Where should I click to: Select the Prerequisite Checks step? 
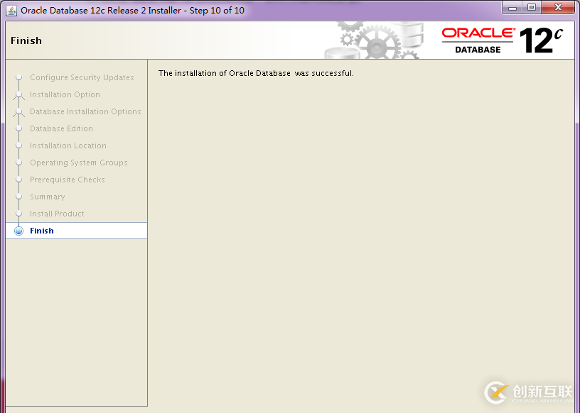[68, 180]
